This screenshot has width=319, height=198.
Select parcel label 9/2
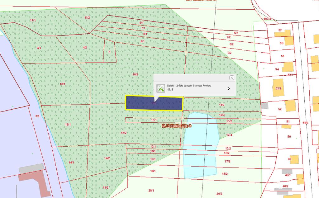tap(230, 53)
